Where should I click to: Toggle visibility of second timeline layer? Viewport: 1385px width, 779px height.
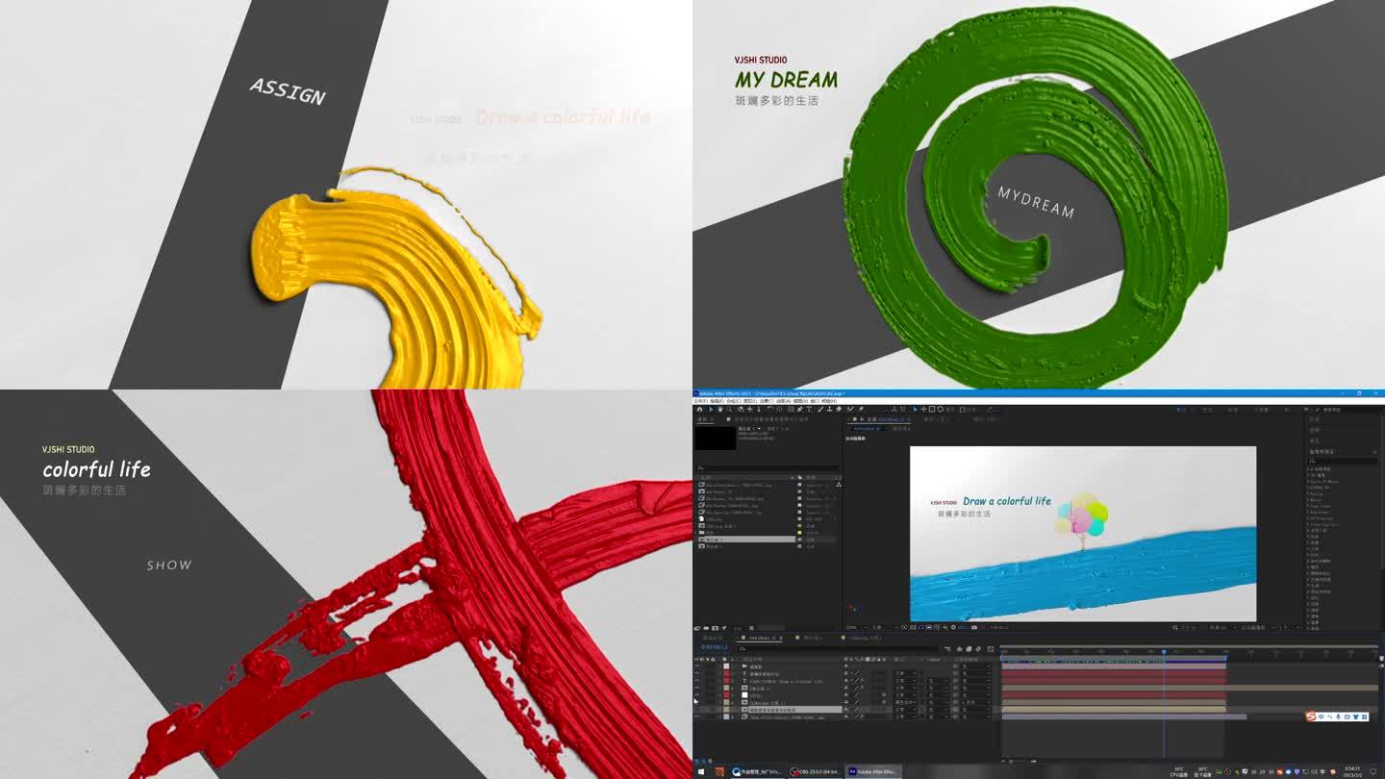[697, 673]
